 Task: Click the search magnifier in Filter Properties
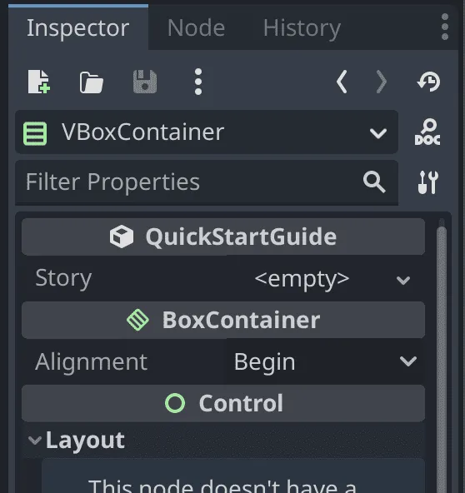coord(374,182)
